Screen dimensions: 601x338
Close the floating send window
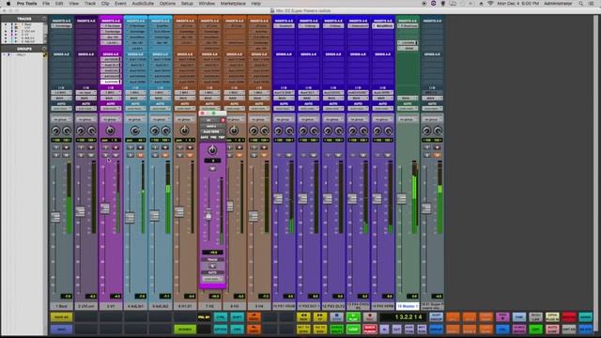(203, 114)
